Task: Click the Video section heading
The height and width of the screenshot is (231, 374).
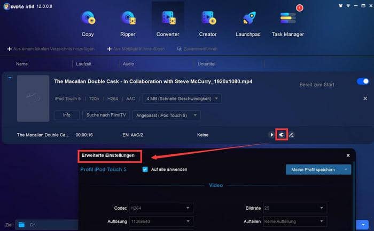Action: [x=216, y=185]
